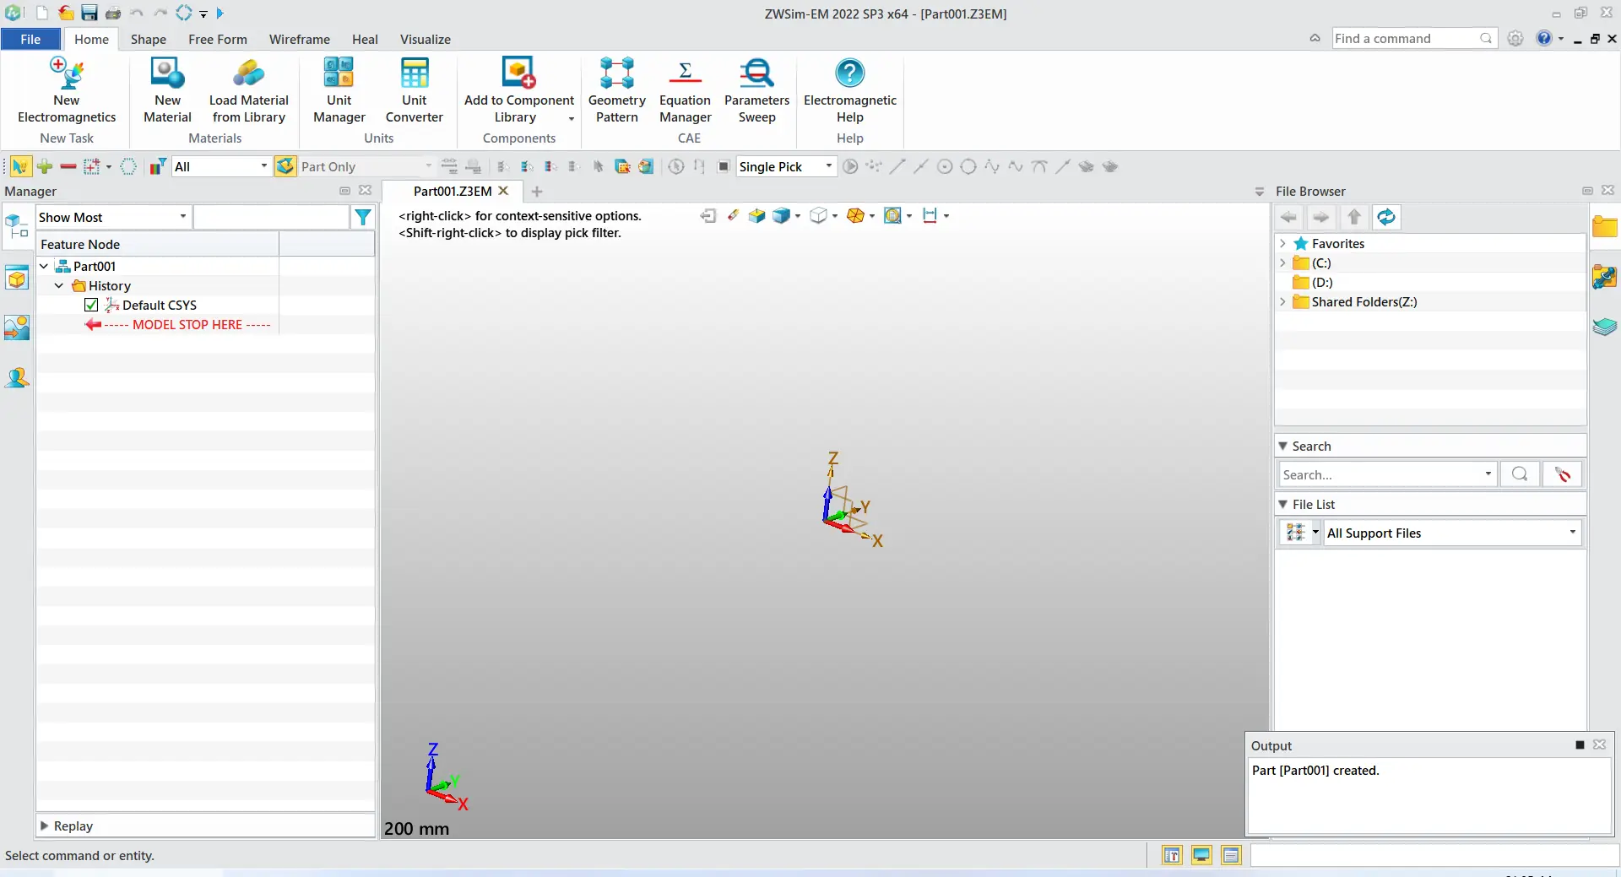1621x877 pixels.
Task: Open the user manager icon in left sidebar
Action: (17, 377)
